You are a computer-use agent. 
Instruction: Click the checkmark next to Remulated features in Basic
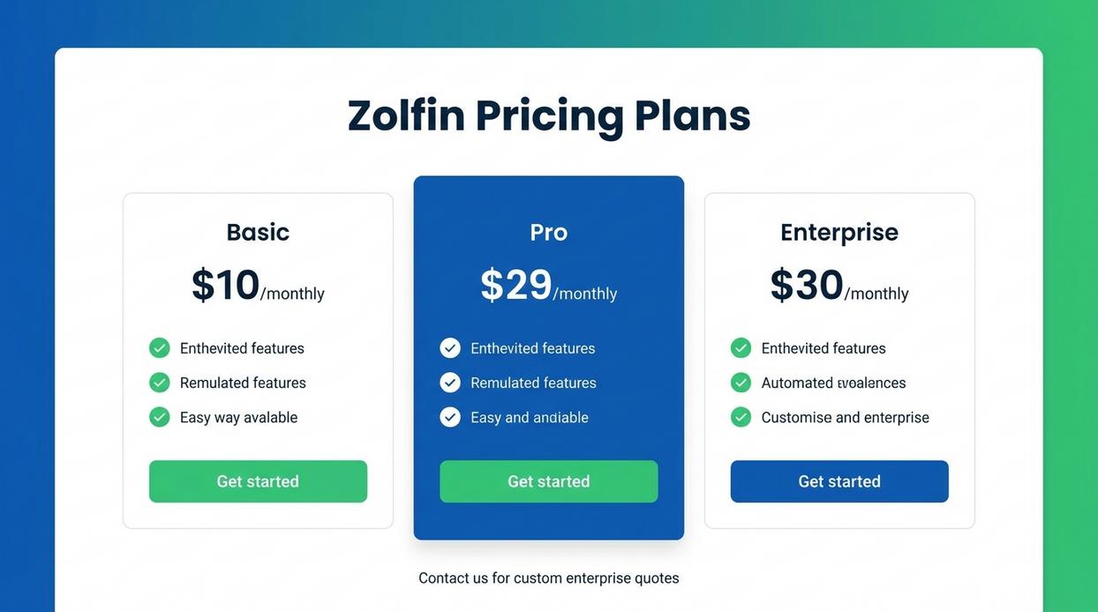click(x=159, y=382)
